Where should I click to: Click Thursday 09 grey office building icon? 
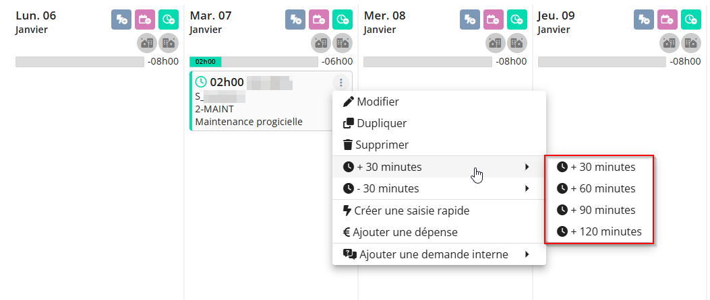coord(690,43)
